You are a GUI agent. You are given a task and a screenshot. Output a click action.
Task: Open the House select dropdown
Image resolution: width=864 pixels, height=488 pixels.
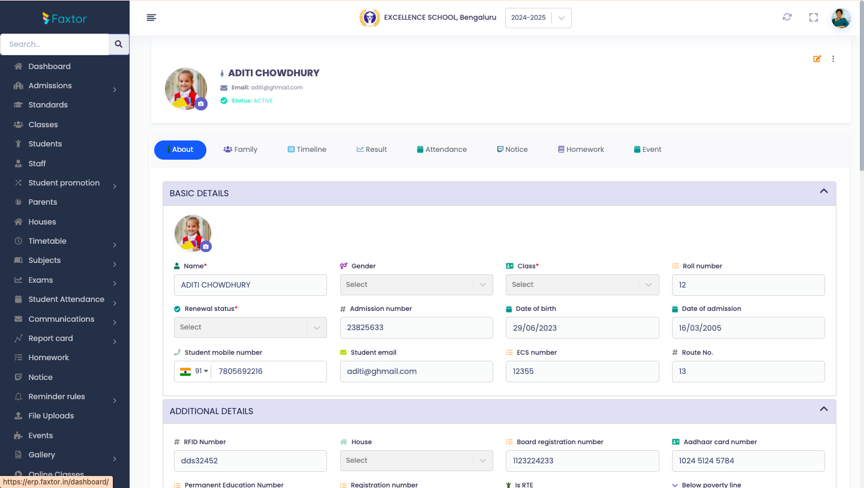[x=416, y=460]
